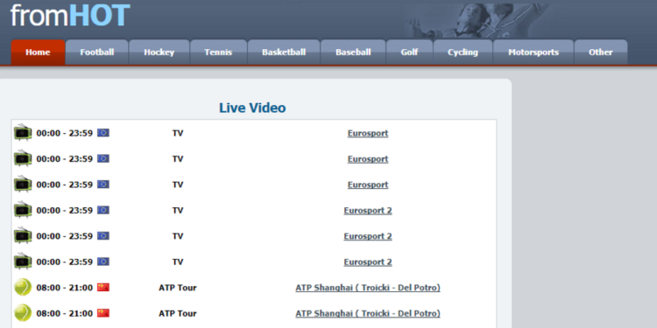Click the TV icon in the last Eurosport 2 row

pos(23,262)
